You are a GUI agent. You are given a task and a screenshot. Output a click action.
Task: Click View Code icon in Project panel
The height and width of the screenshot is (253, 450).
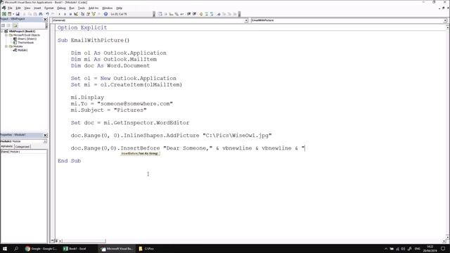point(3,25)
